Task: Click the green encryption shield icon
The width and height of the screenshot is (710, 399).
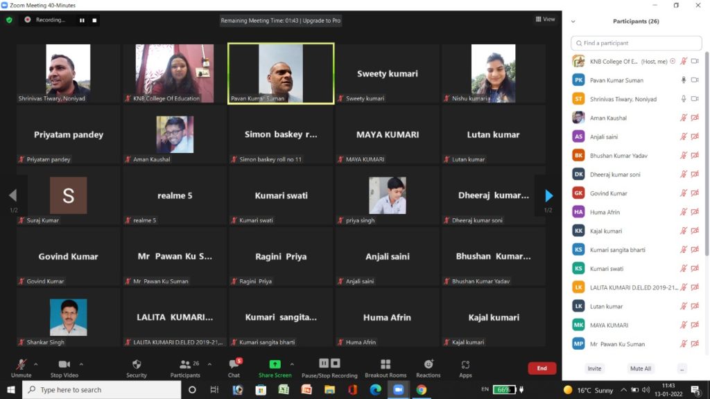Action: (x=9, y=20)
